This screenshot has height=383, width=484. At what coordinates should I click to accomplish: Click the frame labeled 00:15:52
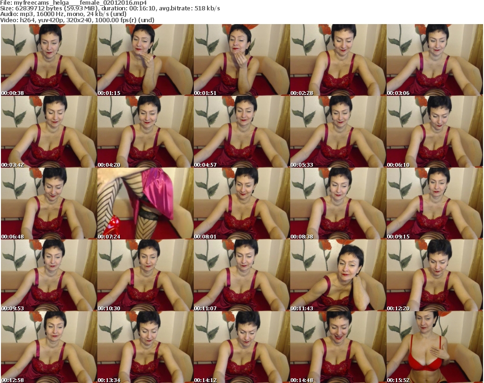tap(434, 347)
